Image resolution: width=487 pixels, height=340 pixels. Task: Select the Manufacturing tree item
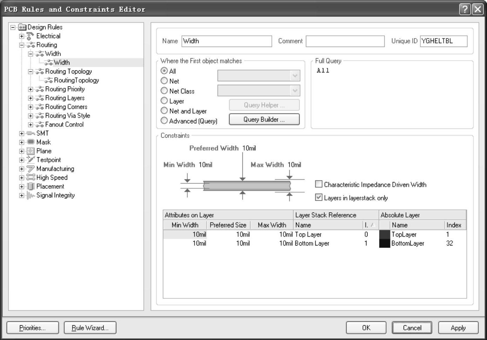(x=55, y=169)
